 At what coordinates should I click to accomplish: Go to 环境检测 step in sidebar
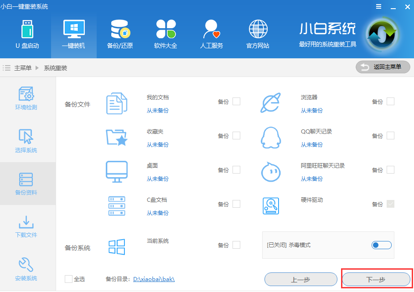pos(26,99)
